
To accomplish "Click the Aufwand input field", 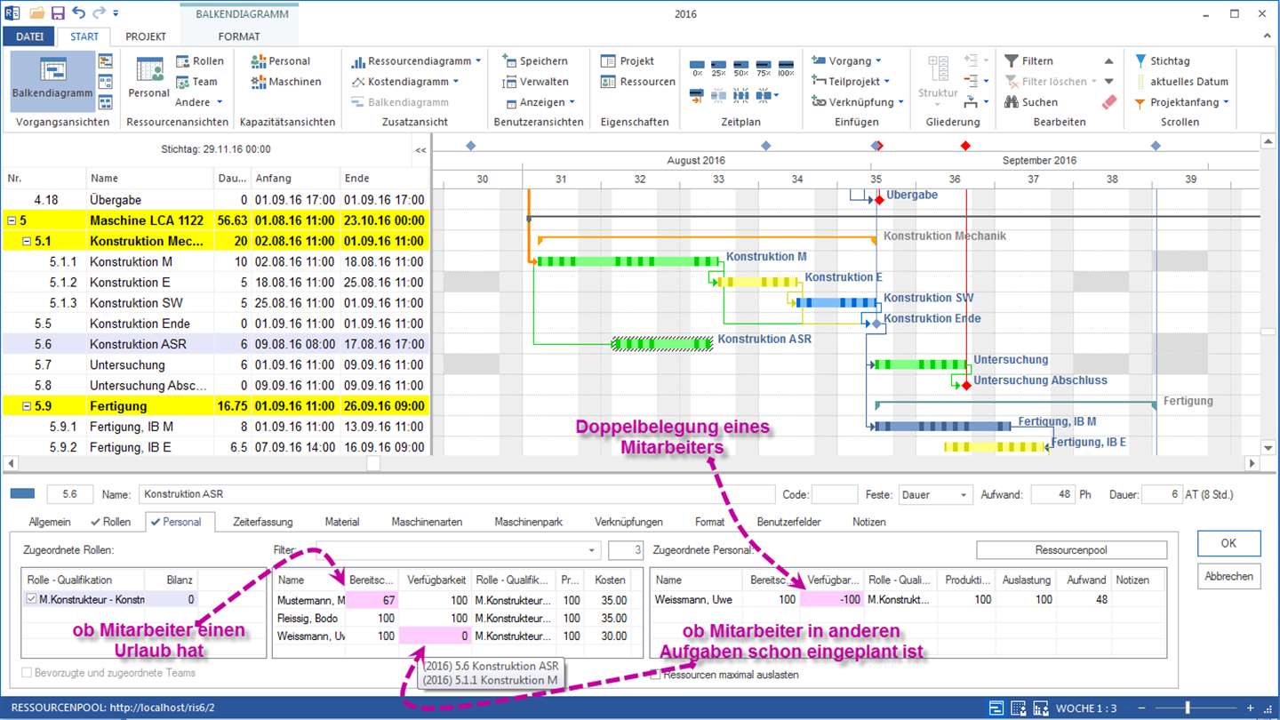I will click(1052, 494).
